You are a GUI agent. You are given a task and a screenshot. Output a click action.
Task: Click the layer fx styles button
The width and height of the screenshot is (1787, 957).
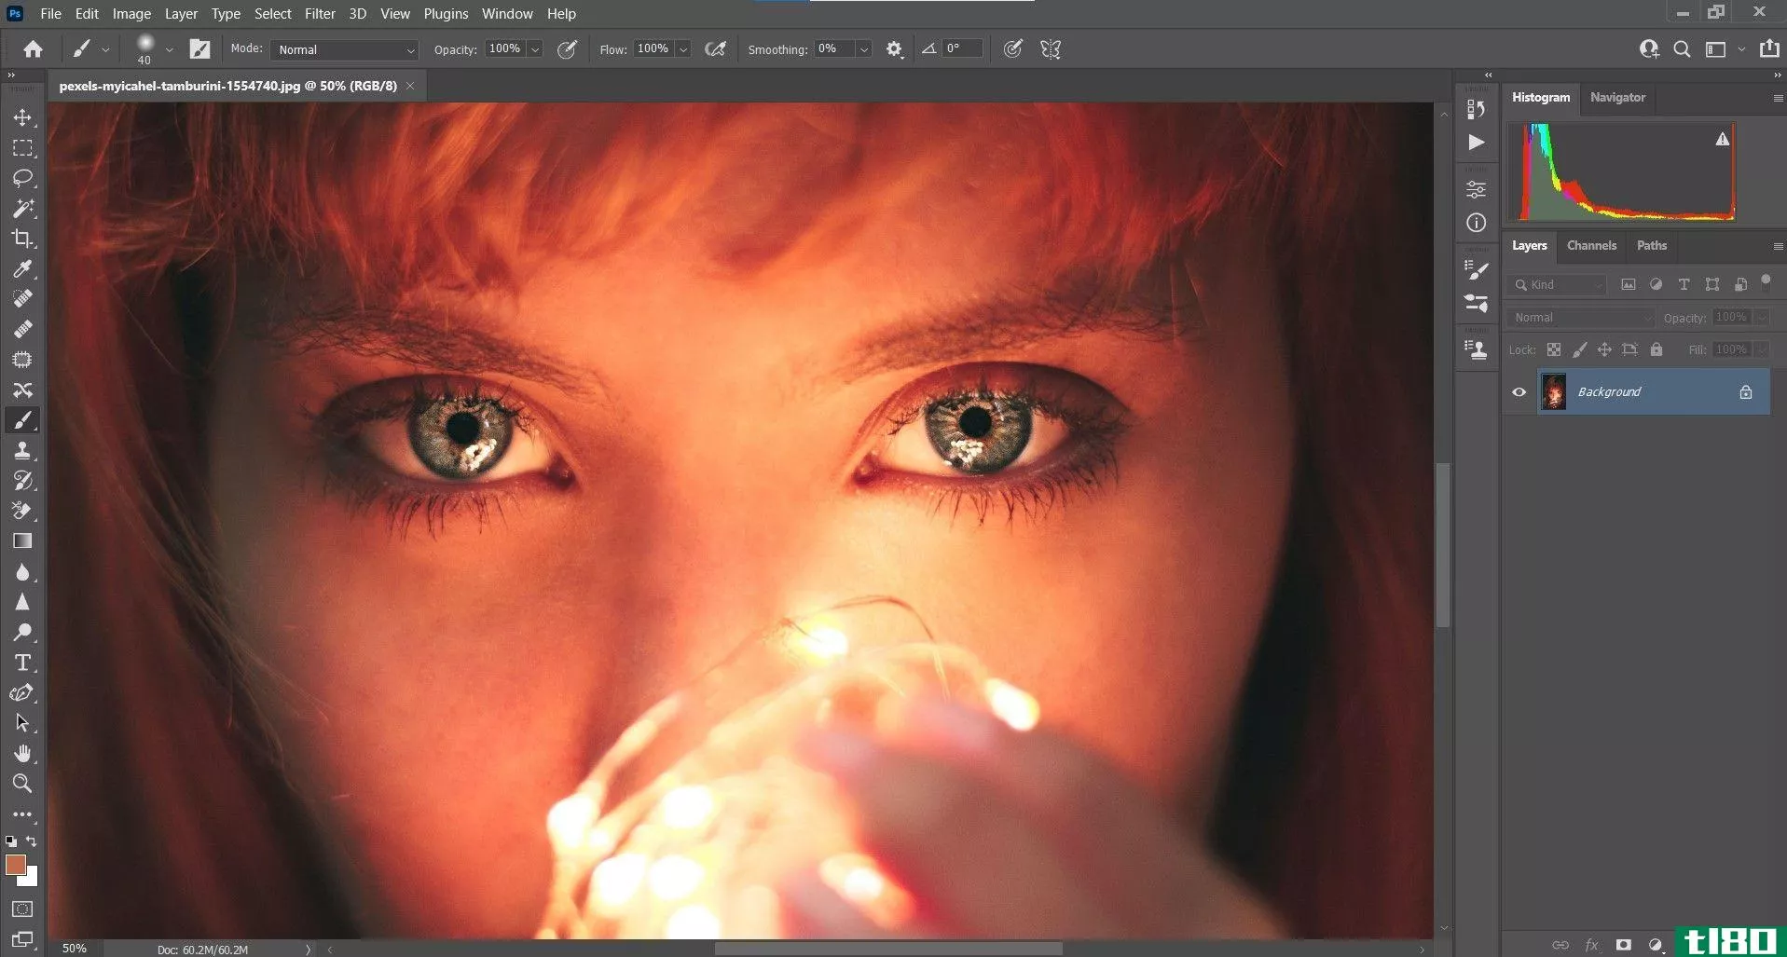pyautogui.click(x=1591, y=944)
